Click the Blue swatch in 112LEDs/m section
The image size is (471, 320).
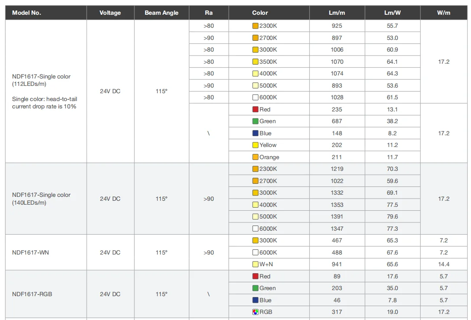pos(256,133)
